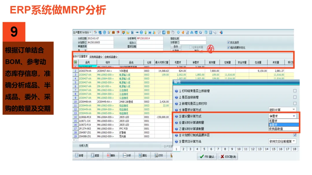
Task: Click the blue phone icon in toolbar
Action: 105,32
